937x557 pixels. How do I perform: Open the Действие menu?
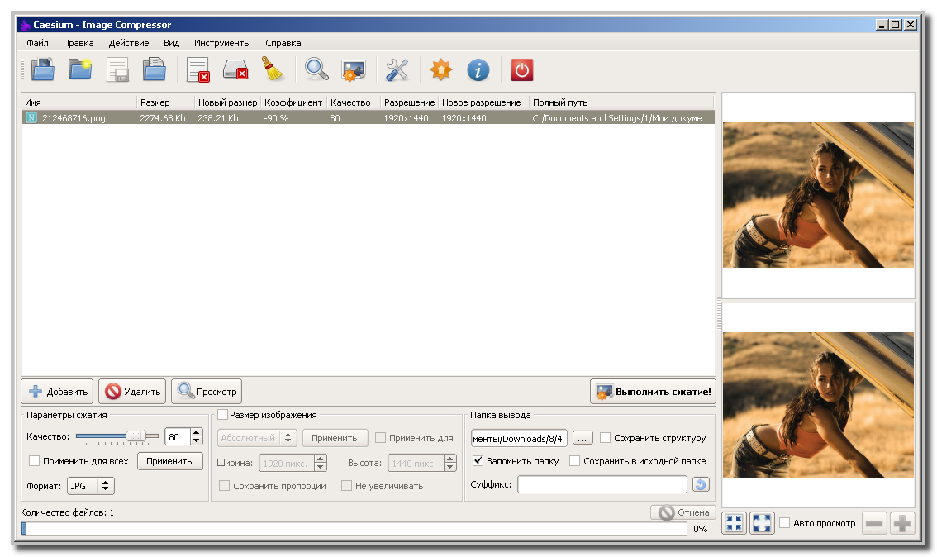pos(128,43)
